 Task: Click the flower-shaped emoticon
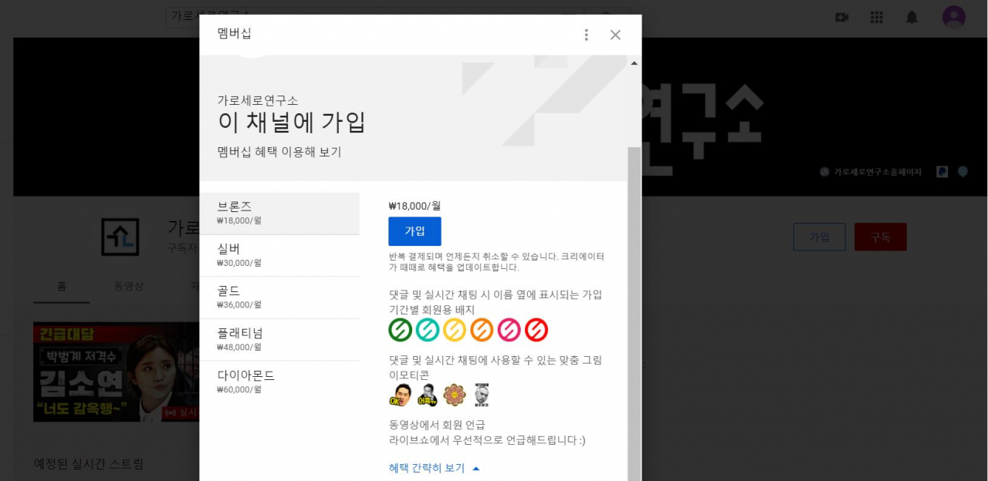click(455, 395)
